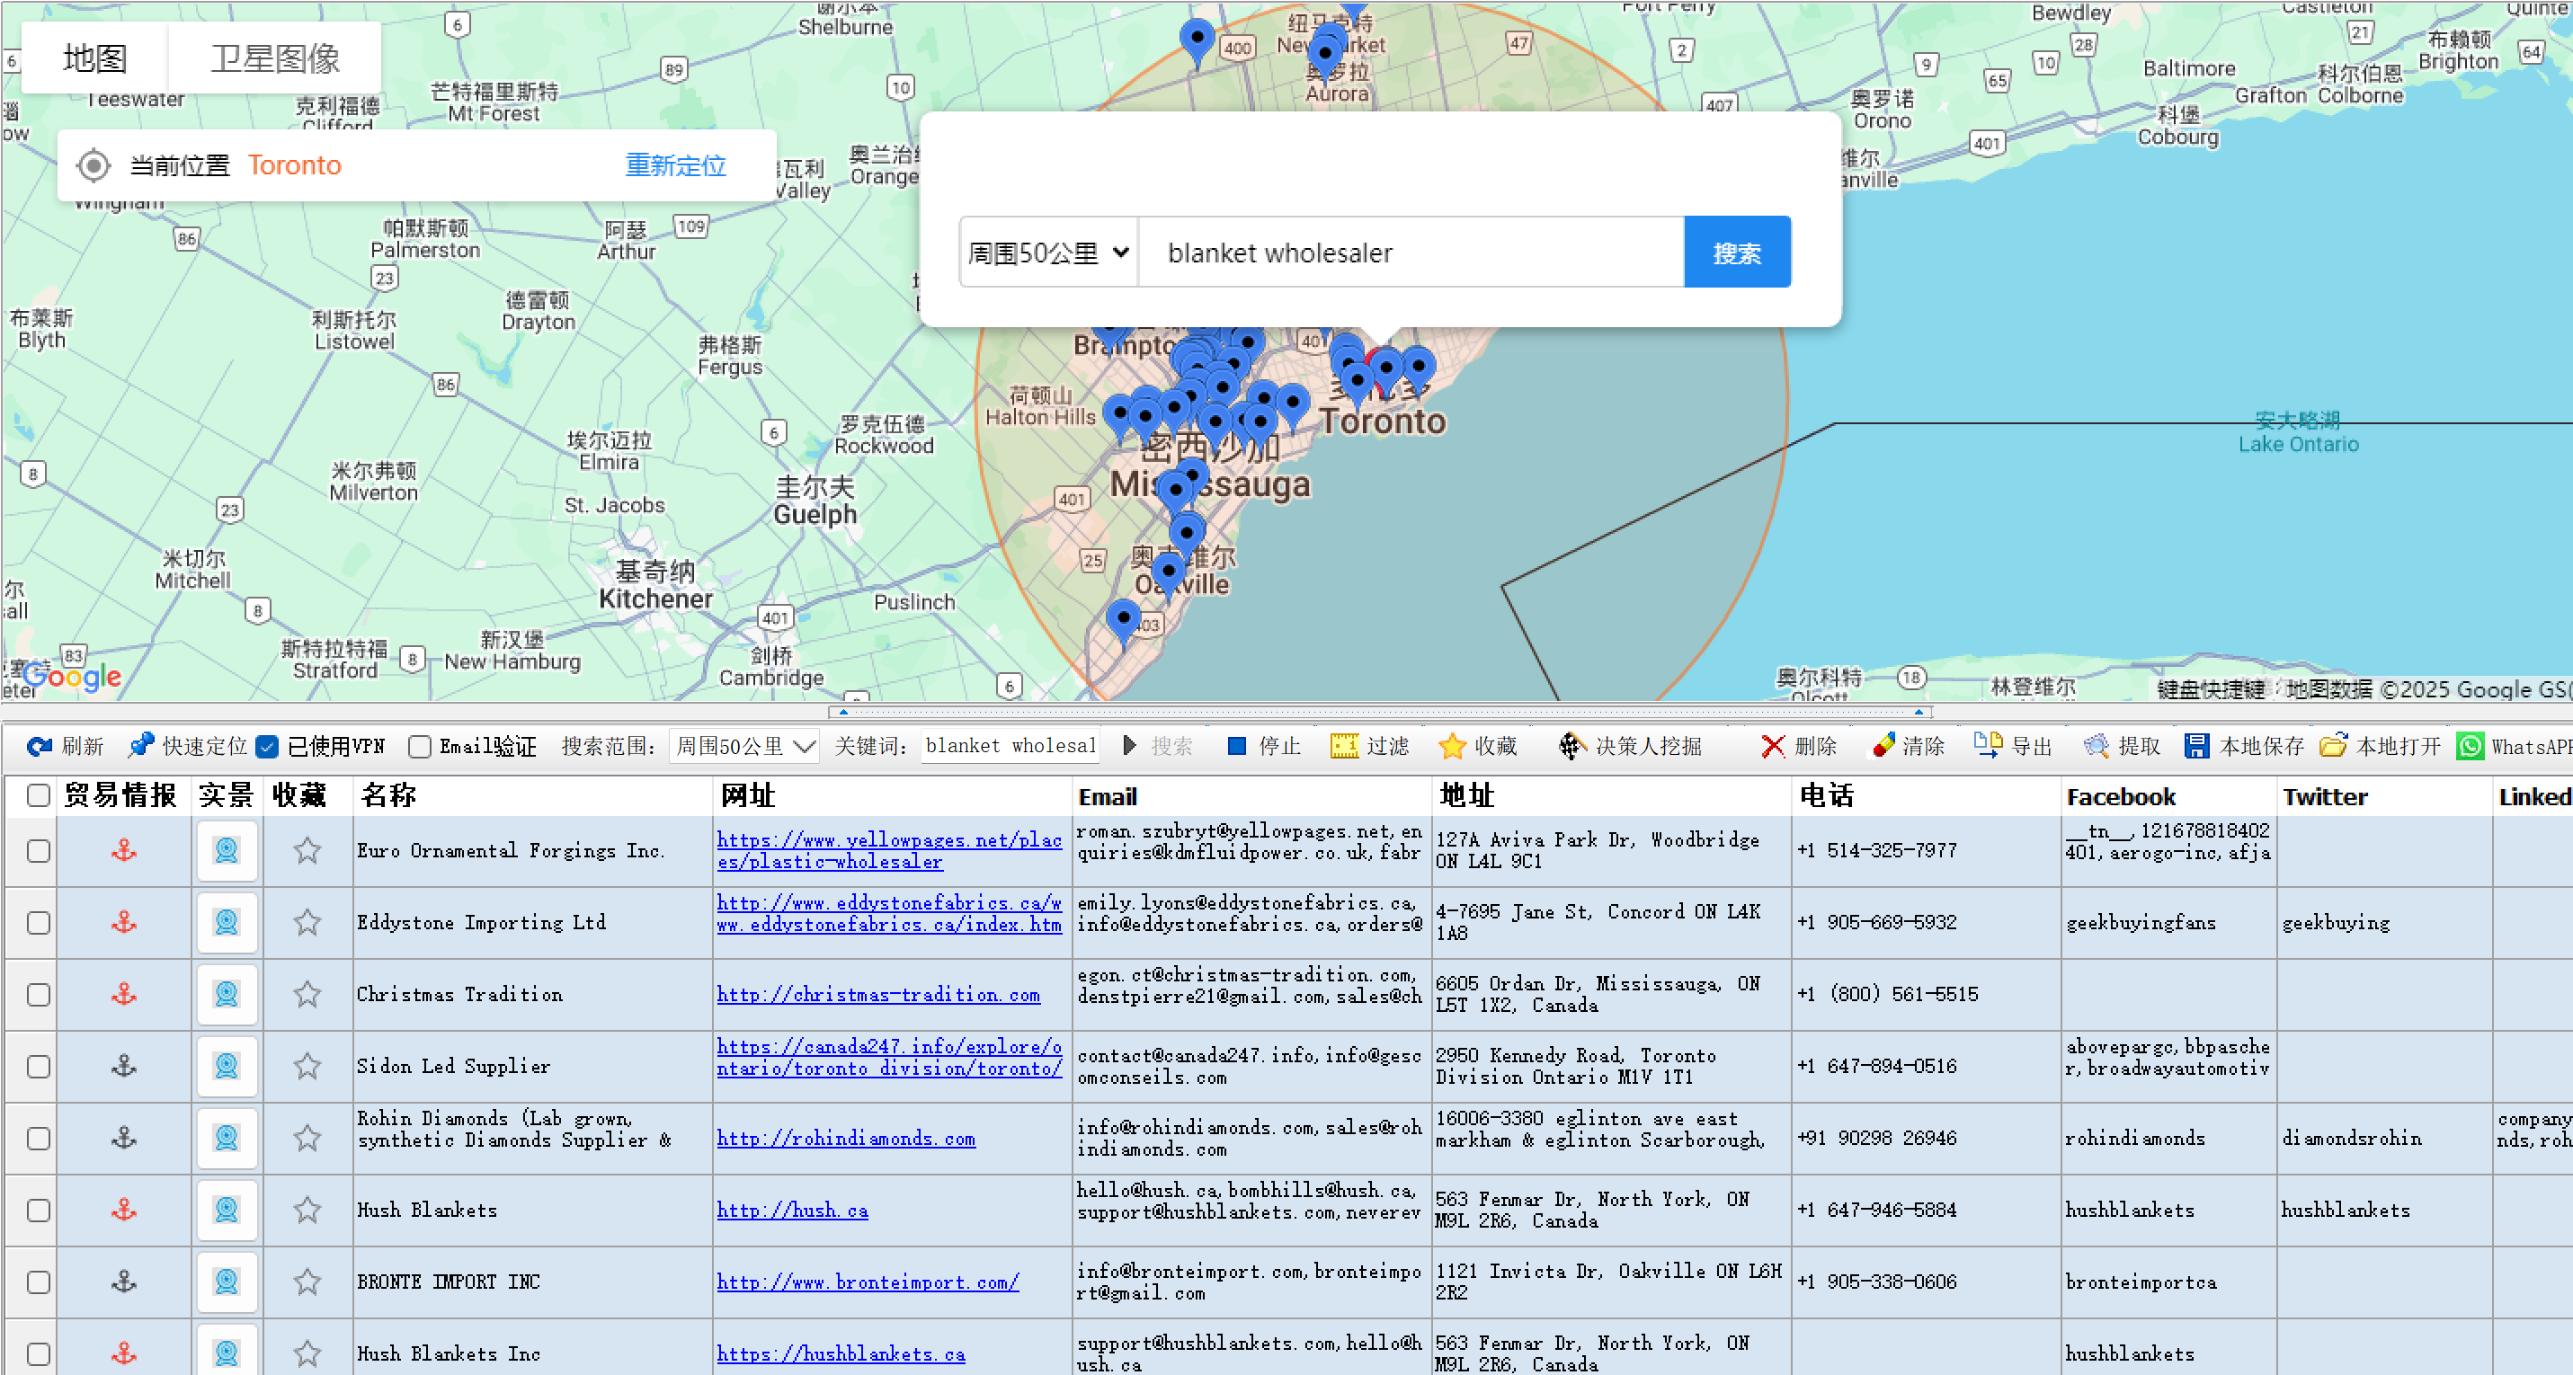Image resolution: width=2573 pixels, height=1375 pixels.
Task: Click the toolbar keyword (关键词) input field
Action: click(1010, 746)
